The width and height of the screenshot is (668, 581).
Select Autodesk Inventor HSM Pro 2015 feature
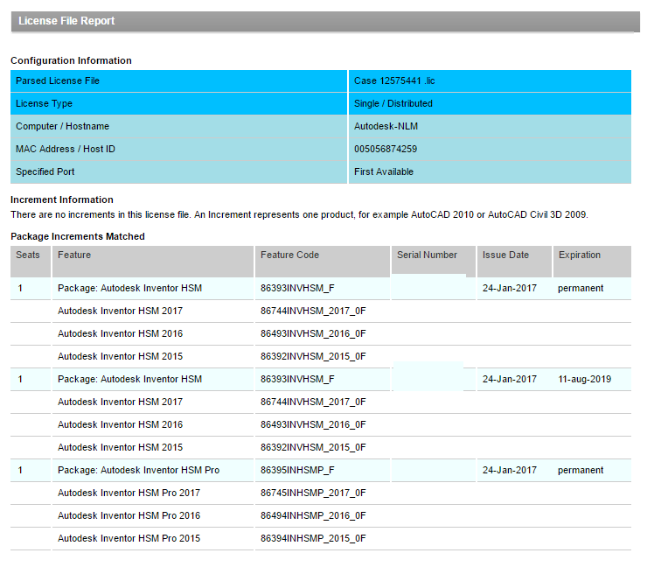click(129, 538)
